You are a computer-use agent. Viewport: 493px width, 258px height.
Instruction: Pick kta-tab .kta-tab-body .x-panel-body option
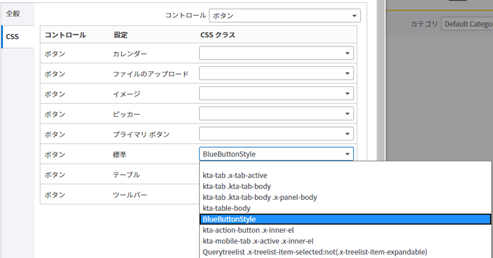pyautogui.click(x=260, y=197)
